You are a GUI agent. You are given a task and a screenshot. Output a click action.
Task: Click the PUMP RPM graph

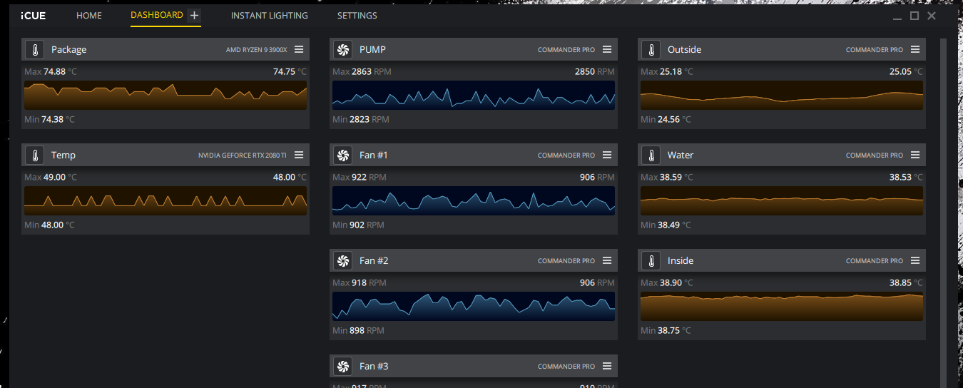(x=474, y=95)
